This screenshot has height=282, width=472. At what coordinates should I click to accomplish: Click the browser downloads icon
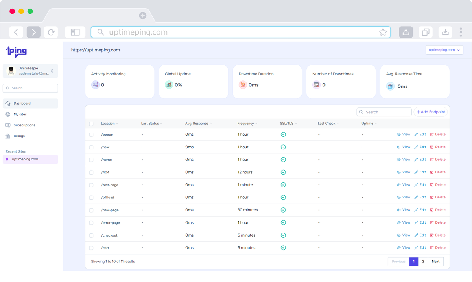(x=445, y=32)
